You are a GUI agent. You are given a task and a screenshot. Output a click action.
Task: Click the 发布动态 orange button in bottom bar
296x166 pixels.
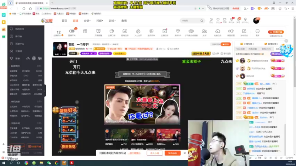point(172,153)
